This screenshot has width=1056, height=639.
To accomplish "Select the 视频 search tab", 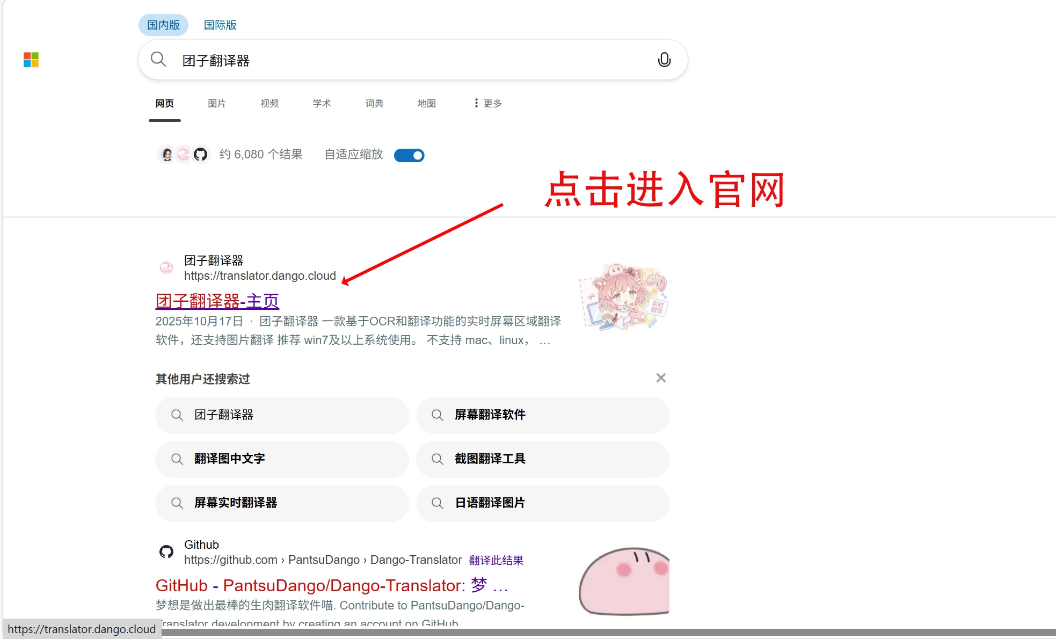I will (x=270, y=103).
